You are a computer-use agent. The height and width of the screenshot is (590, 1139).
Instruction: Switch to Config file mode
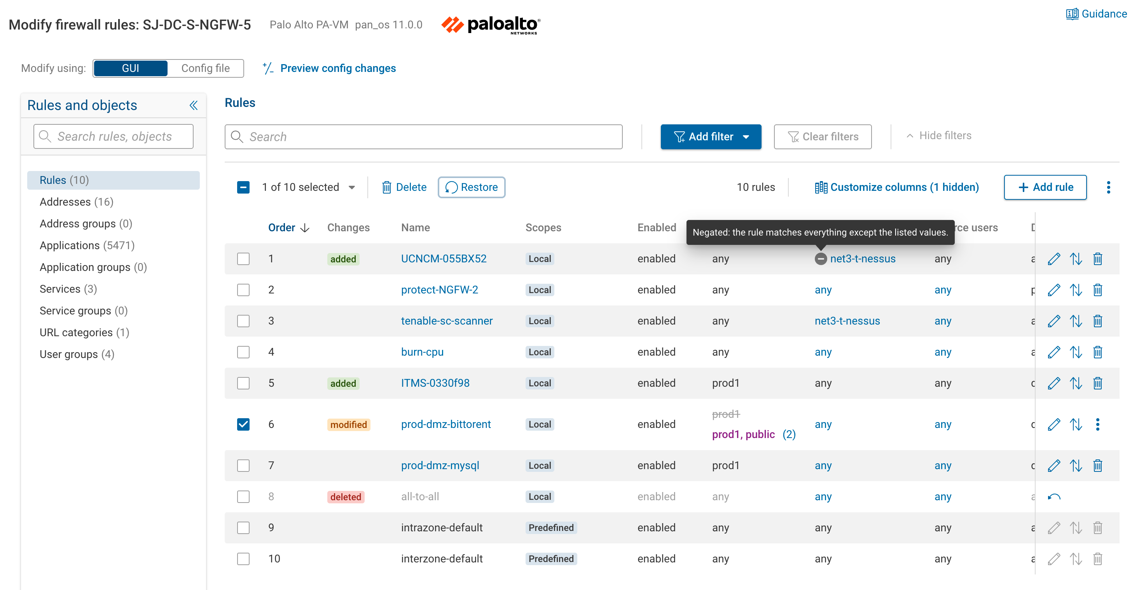(205, 68)
